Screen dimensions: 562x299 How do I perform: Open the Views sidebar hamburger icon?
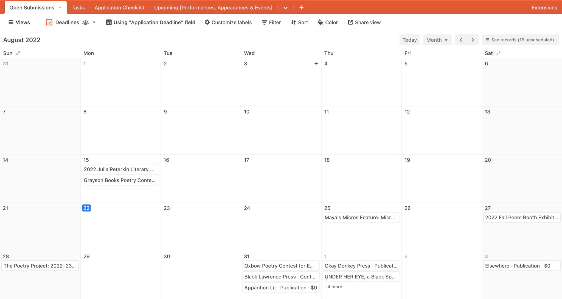pyautogui.click(x=11, y=22)
